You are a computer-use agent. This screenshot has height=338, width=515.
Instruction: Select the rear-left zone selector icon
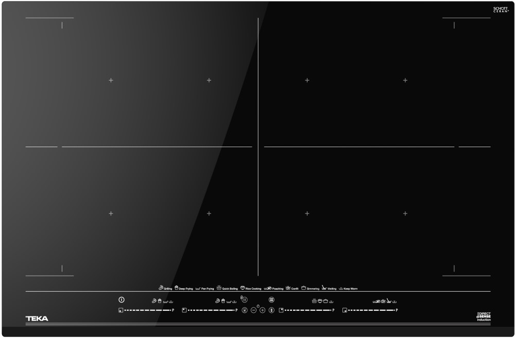pyautogui.click(x=184, y=310)
